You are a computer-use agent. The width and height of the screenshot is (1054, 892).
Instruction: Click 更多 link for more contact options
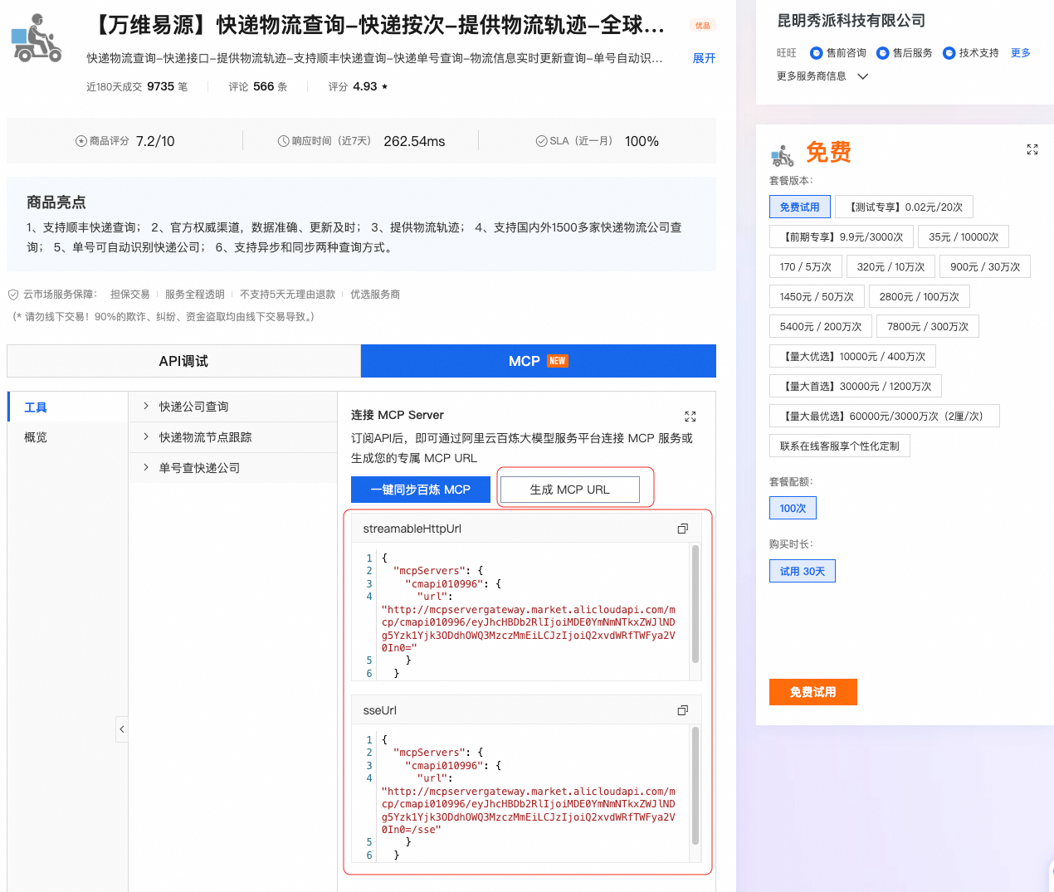coord(1021,53)
